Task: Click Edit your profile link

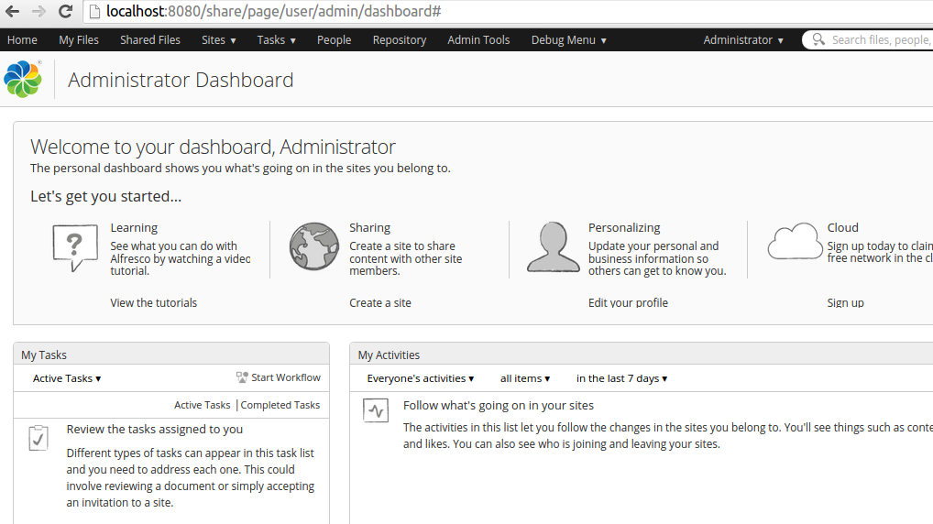Action: 629,302
